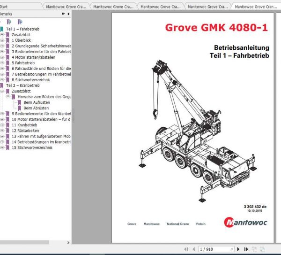The width and height of the screenshot is (281, 255).
Task: Open the page number dropdown arrow
Action: point(232,249)
